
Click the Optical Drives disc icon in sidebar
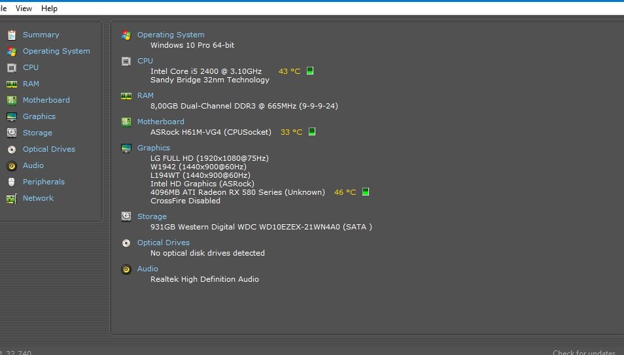(12, 150)
